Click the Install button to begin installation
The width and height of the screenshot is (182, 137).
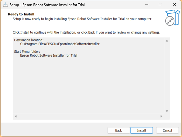[x=142, y=130]
